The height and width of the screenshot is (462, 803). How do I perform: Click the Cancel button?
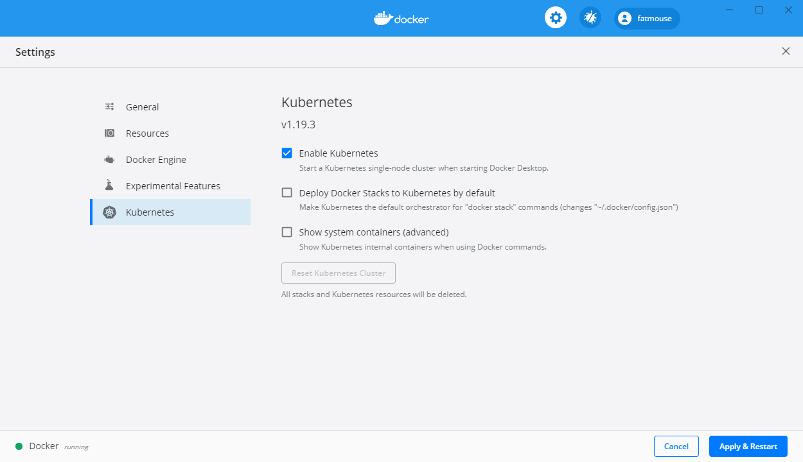tap(676, 446)
